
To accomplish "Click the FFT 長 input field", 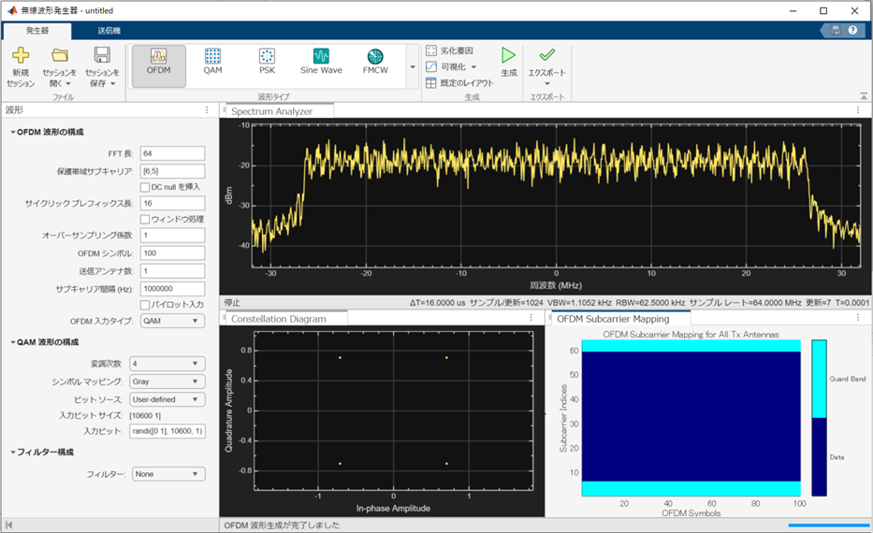I will (172, 153).
